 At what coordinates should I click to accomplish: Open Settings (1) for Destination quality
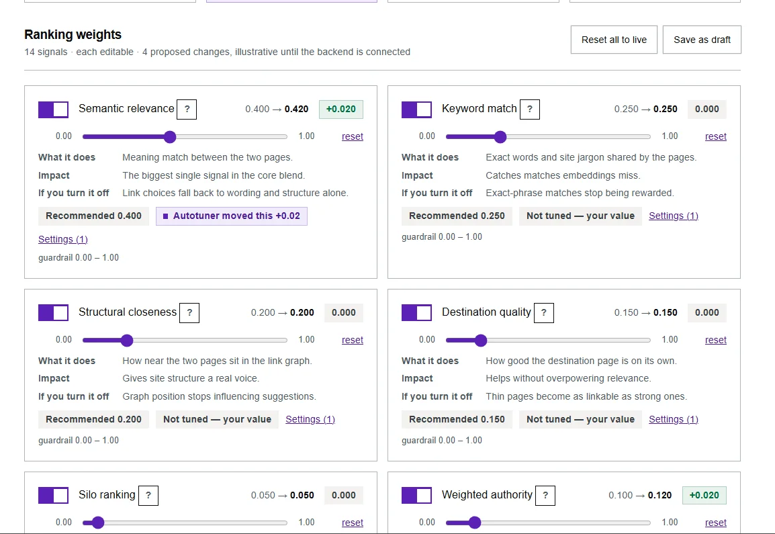[673, 419]
